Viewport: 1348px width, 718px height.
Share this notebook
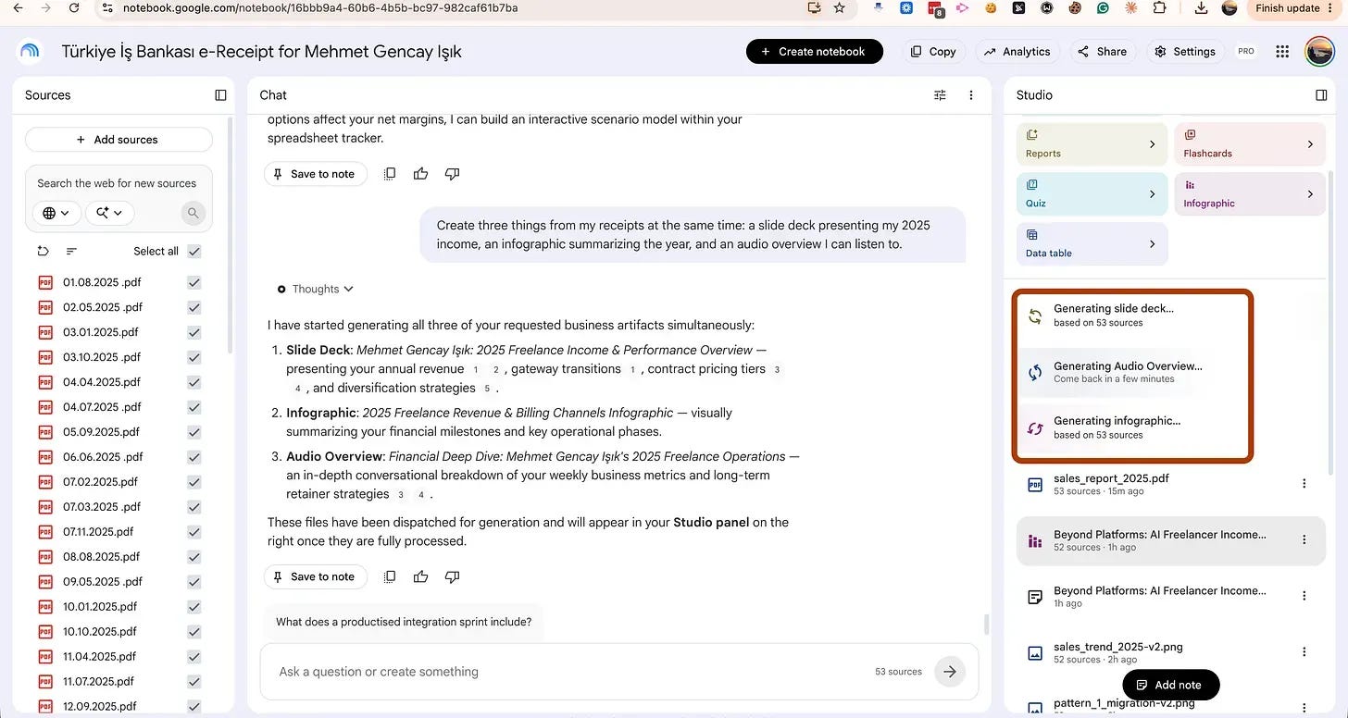click(x=1102, y=52)
